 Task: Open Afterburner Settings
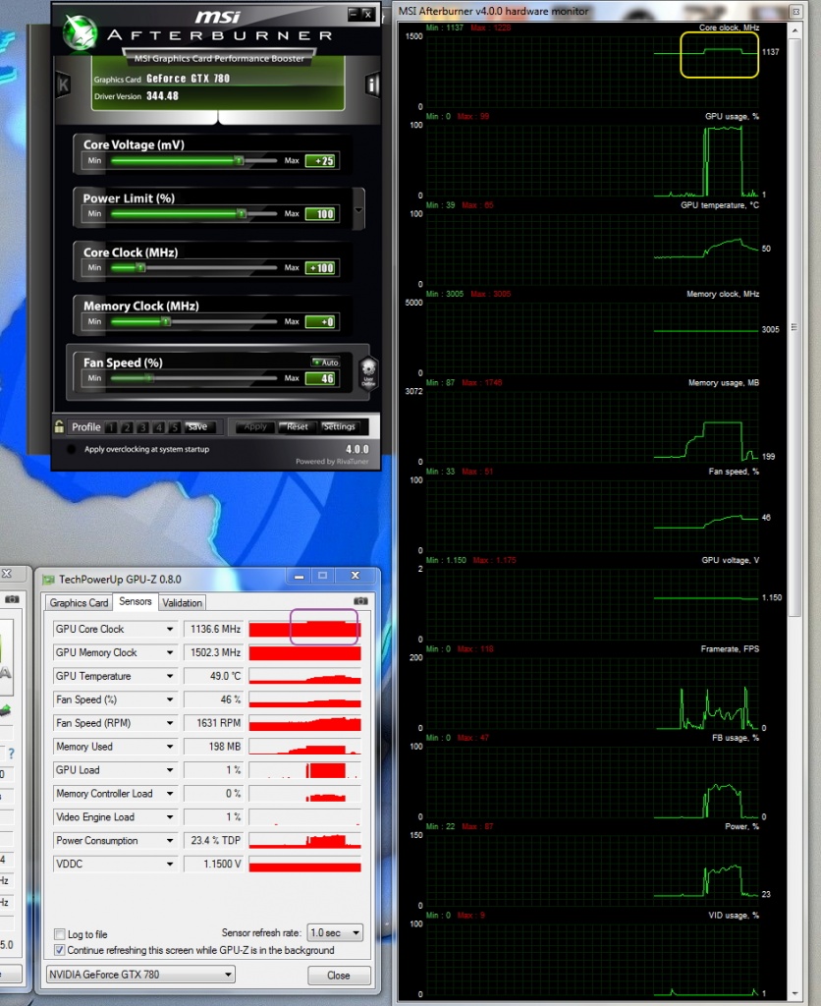pyautogui.click(x=339, y=426)
